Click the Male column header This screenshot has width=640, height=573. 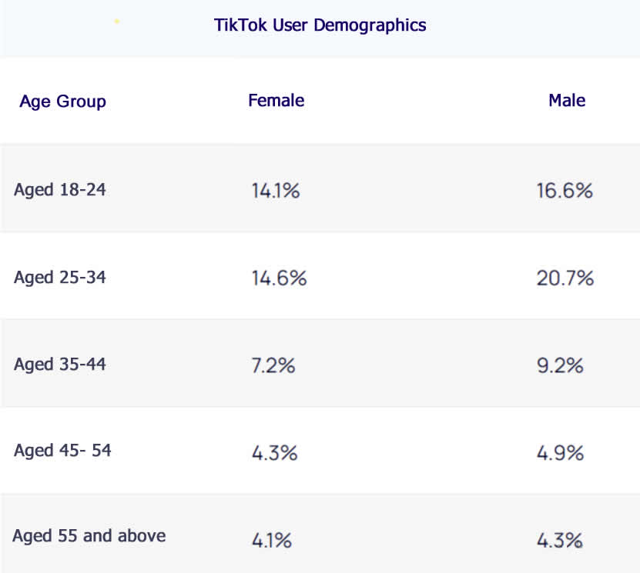coord(567,101)
